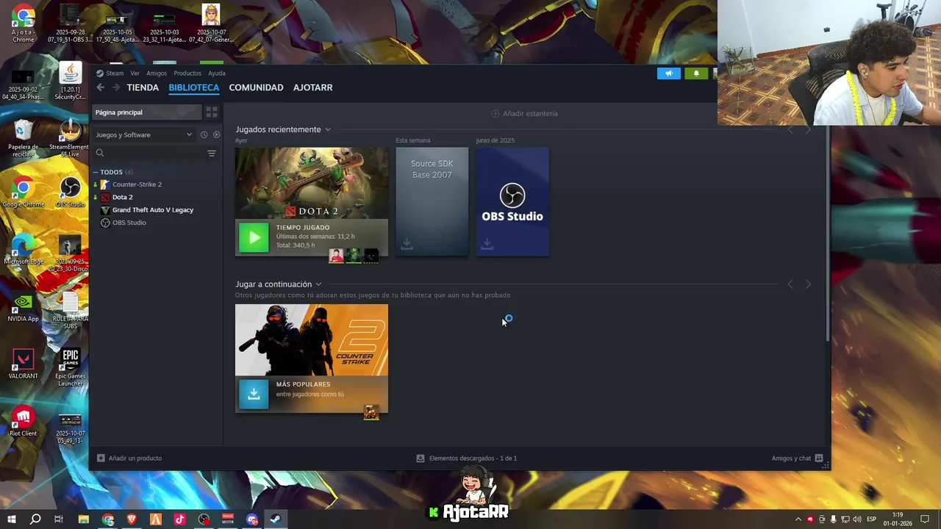
Task: Open the Juegos y Software dropdown
Action: (x=143, y=134)
